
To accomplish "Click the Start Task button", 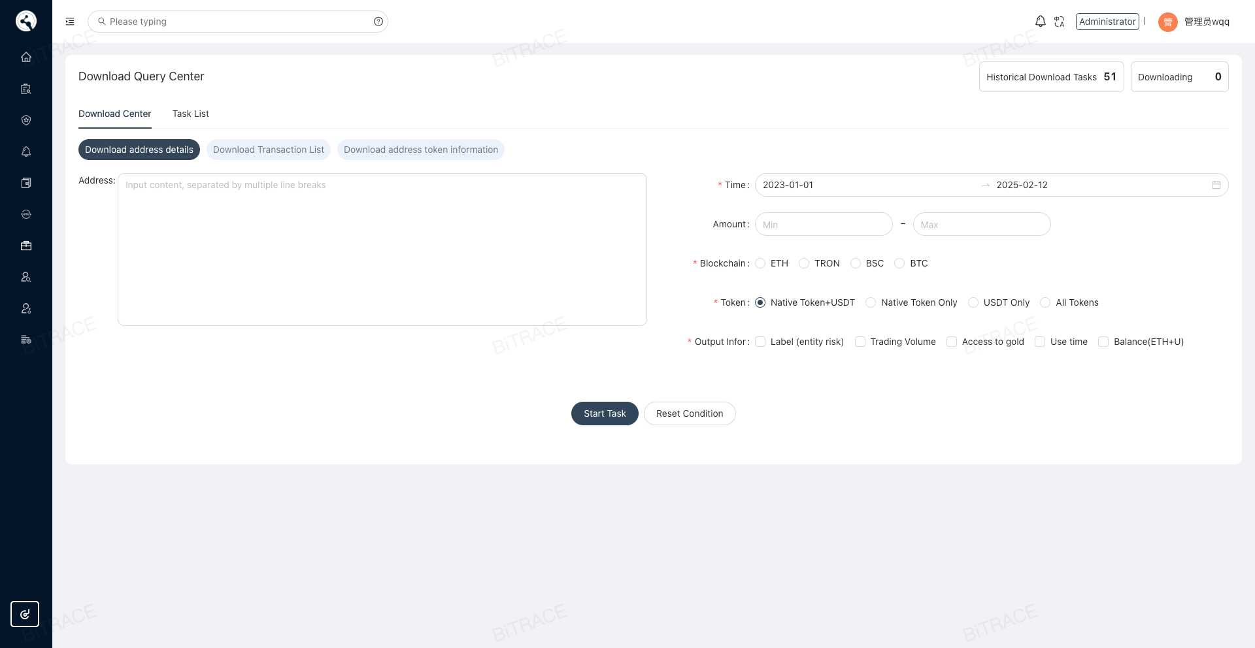I will click(605, 413).
